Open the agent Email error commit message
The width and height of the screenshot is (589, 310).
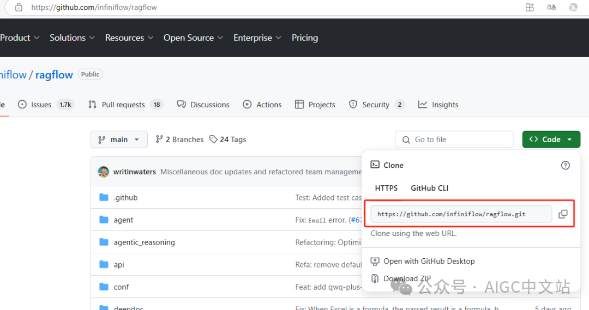click(x=328, y=220)
